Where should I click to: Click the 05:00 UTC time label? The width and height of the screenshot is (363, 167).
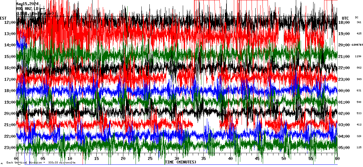tap(344, 148)
